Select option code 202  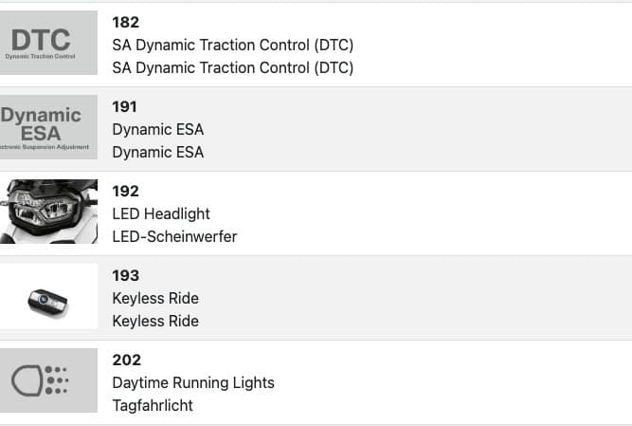click(x=126, y=360)
